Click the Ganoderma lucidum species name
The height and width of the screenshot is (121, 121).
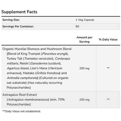click(45, 63)
